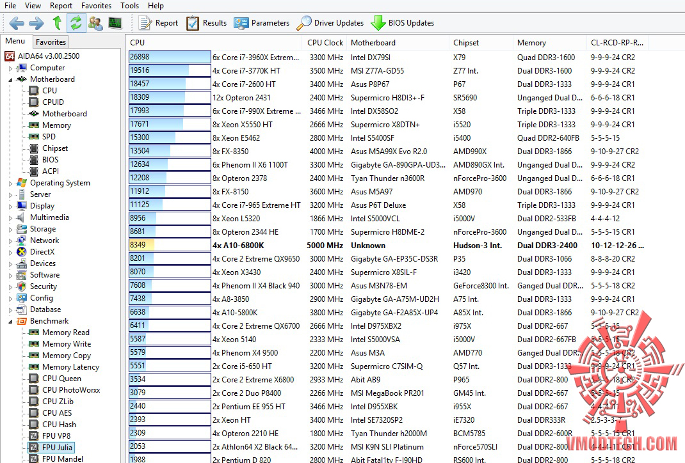Select the CPUID icon in the tree

[x=34, y=102]
